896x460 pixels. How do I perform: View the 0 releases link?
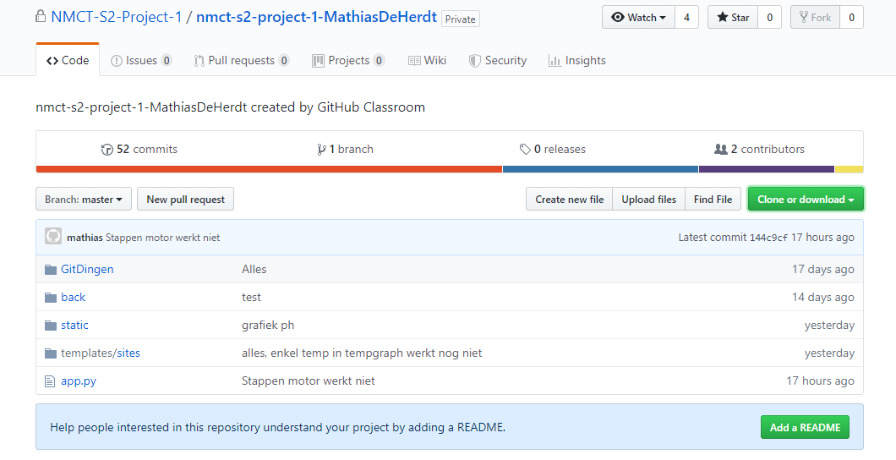point(553,149)
